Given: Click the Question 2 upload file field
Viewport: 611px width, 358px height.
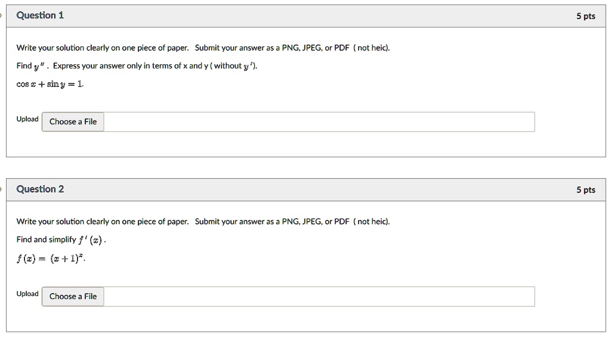Looking at the screenshot, I should [319, 296].
